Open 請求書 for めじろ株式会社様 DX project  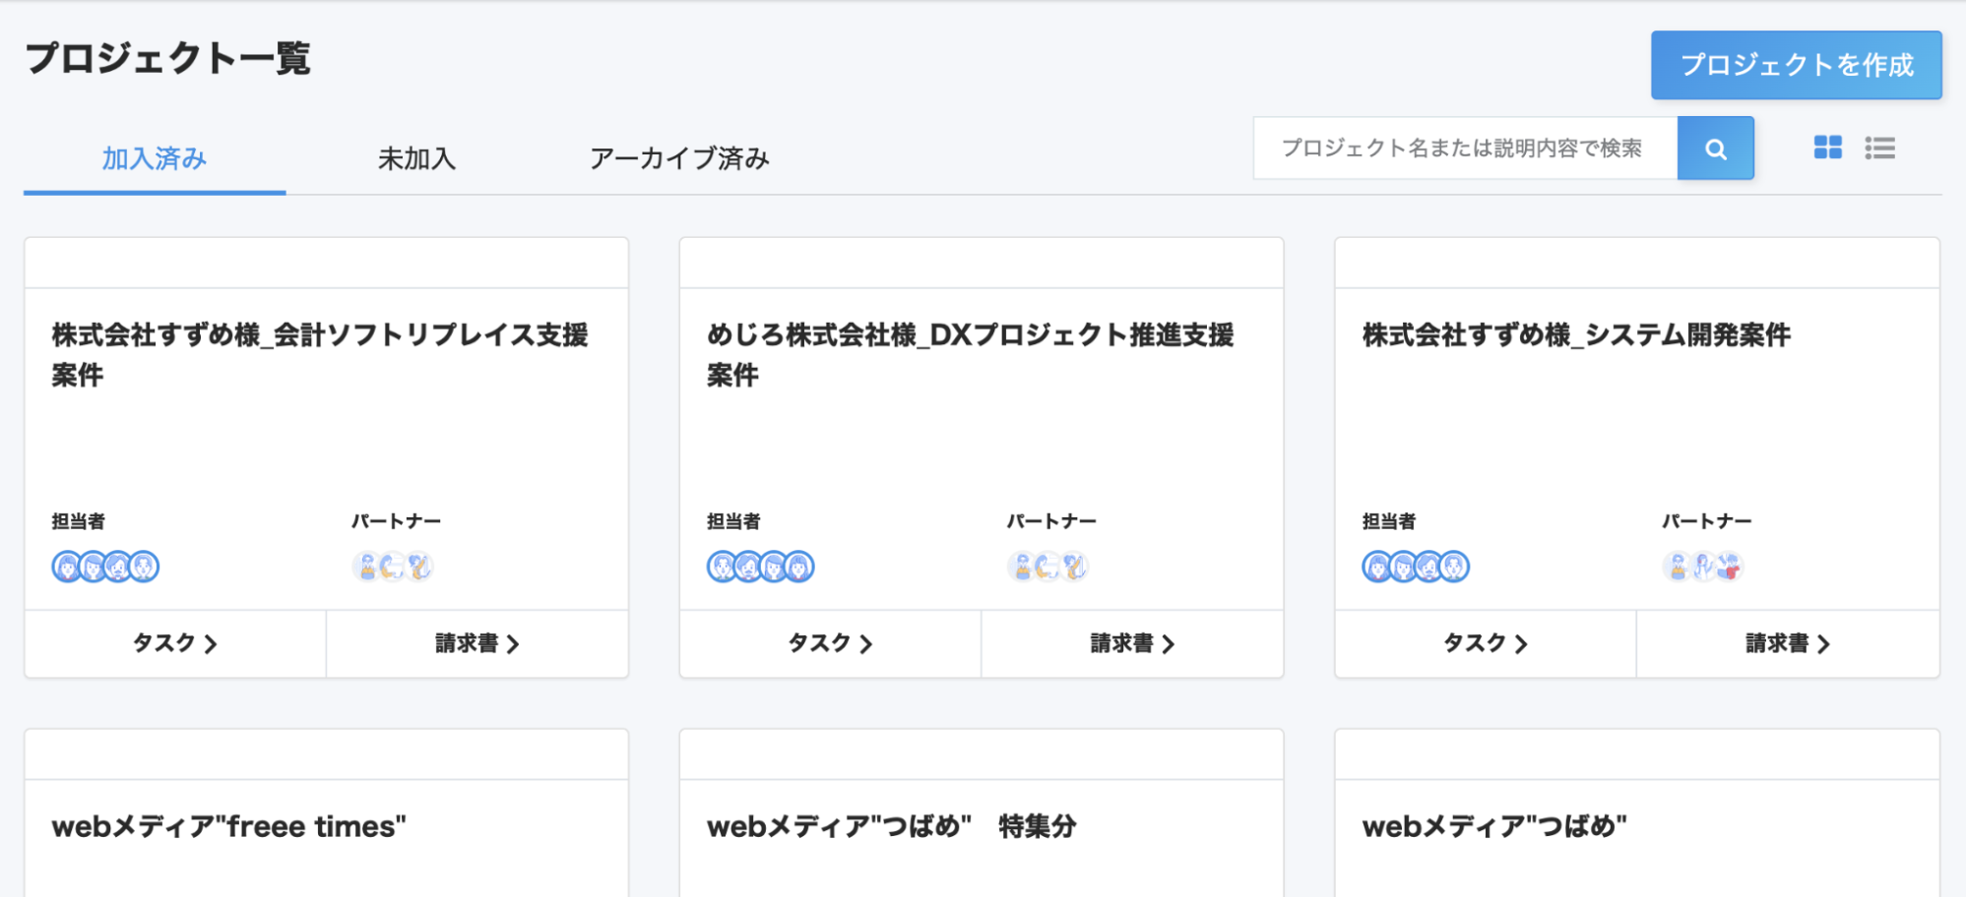pyautogui.click(x=1132, y=643)
